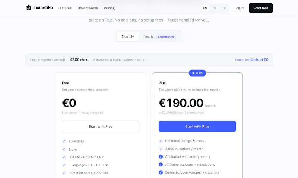Switch language to EN
This screenshot has width=298, height=178.
coord(205,8)
